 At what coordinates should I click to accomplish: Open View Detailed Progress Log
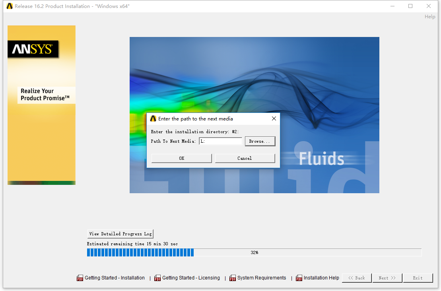click(x=120, y=234)
